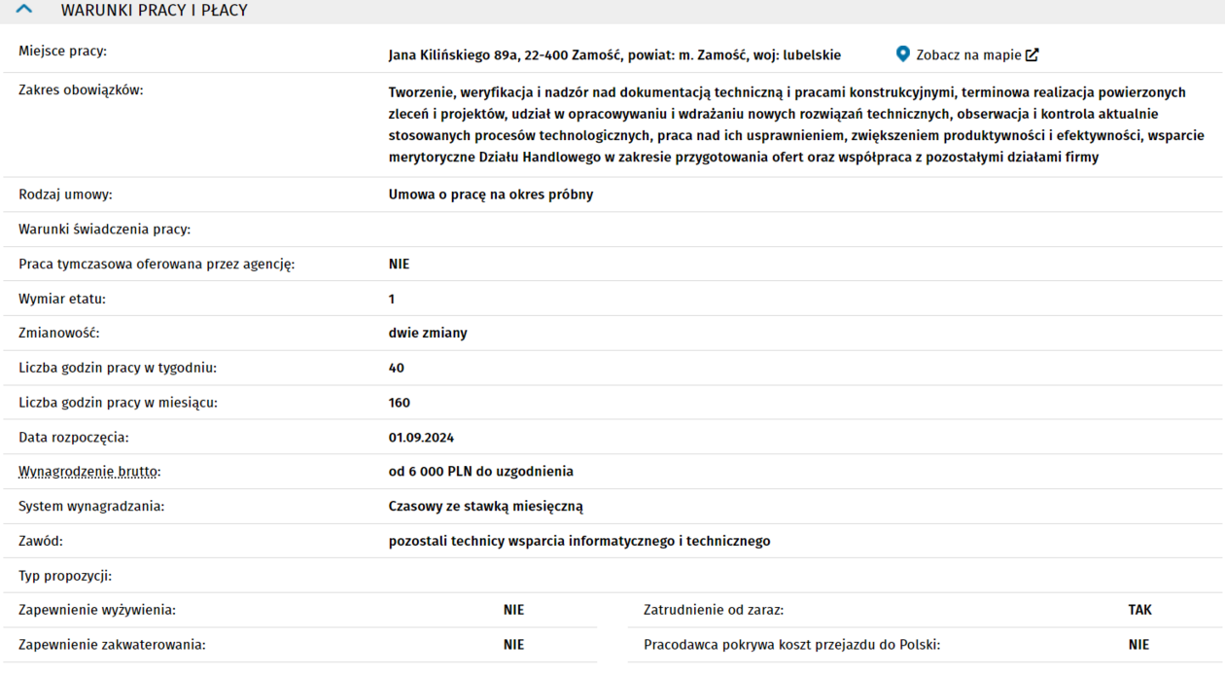Click the od 6 000 PLN salary text
The height and width of the screenshot is (675, 1225).
pos(480,472)
